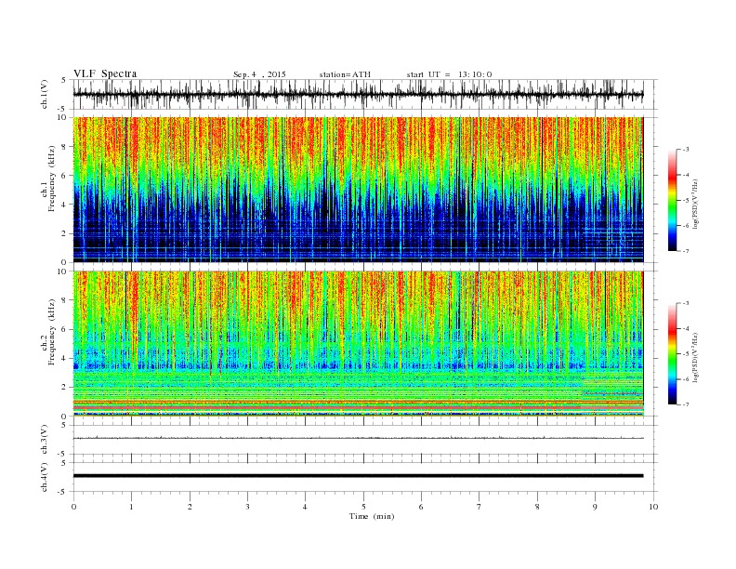Click the ch.2 color bar "log(PSD)" label
Image resolution: width=736 pixels, height=569 pixels.
(x=696, y=357)
